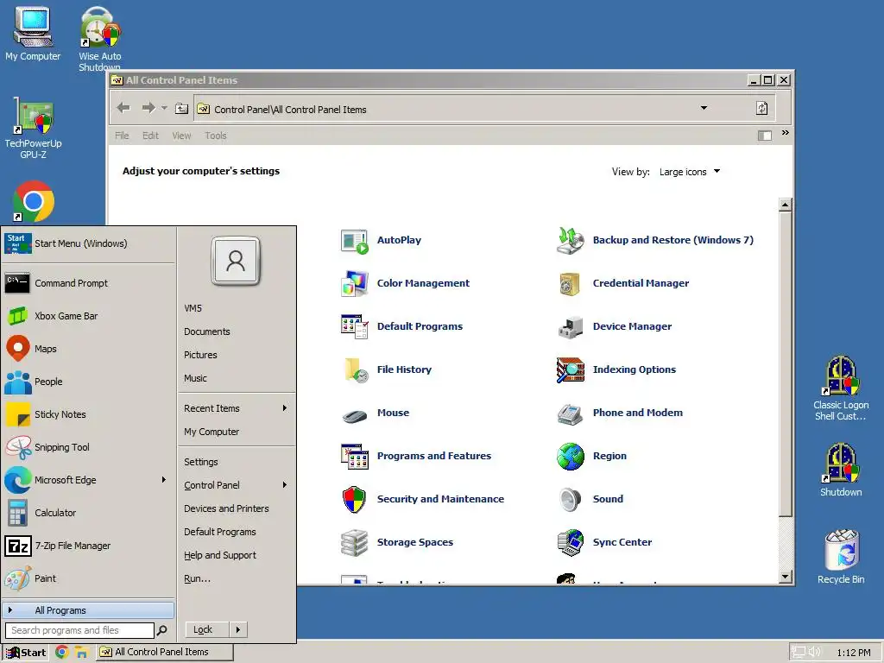This screenshot has width=884, height=663.
Task: Click All Control Panel Items taskbar button
Action: 164,653
